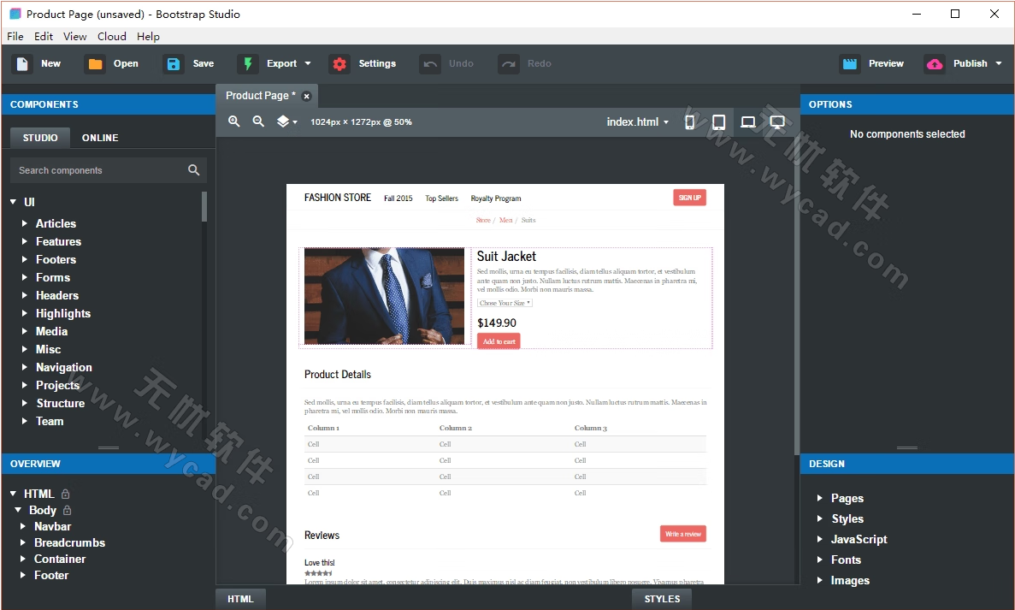Image resolution: width=1015 pixels, height=610 pixels.
Task: Open the Export dropdown arrow
Action: click(x=309, y=63)
